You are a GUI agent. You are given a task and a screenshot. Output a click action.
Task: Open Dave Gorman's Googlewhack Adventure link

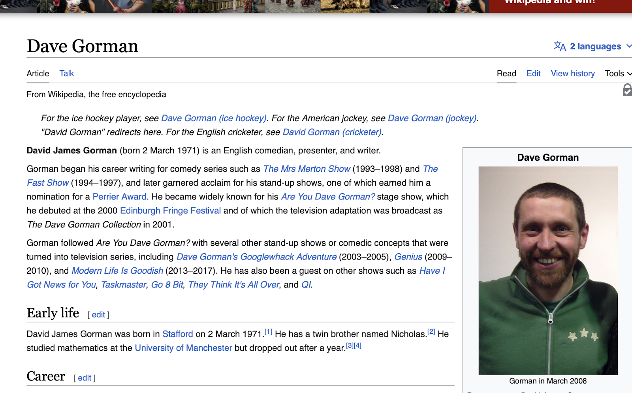(256, 257)
